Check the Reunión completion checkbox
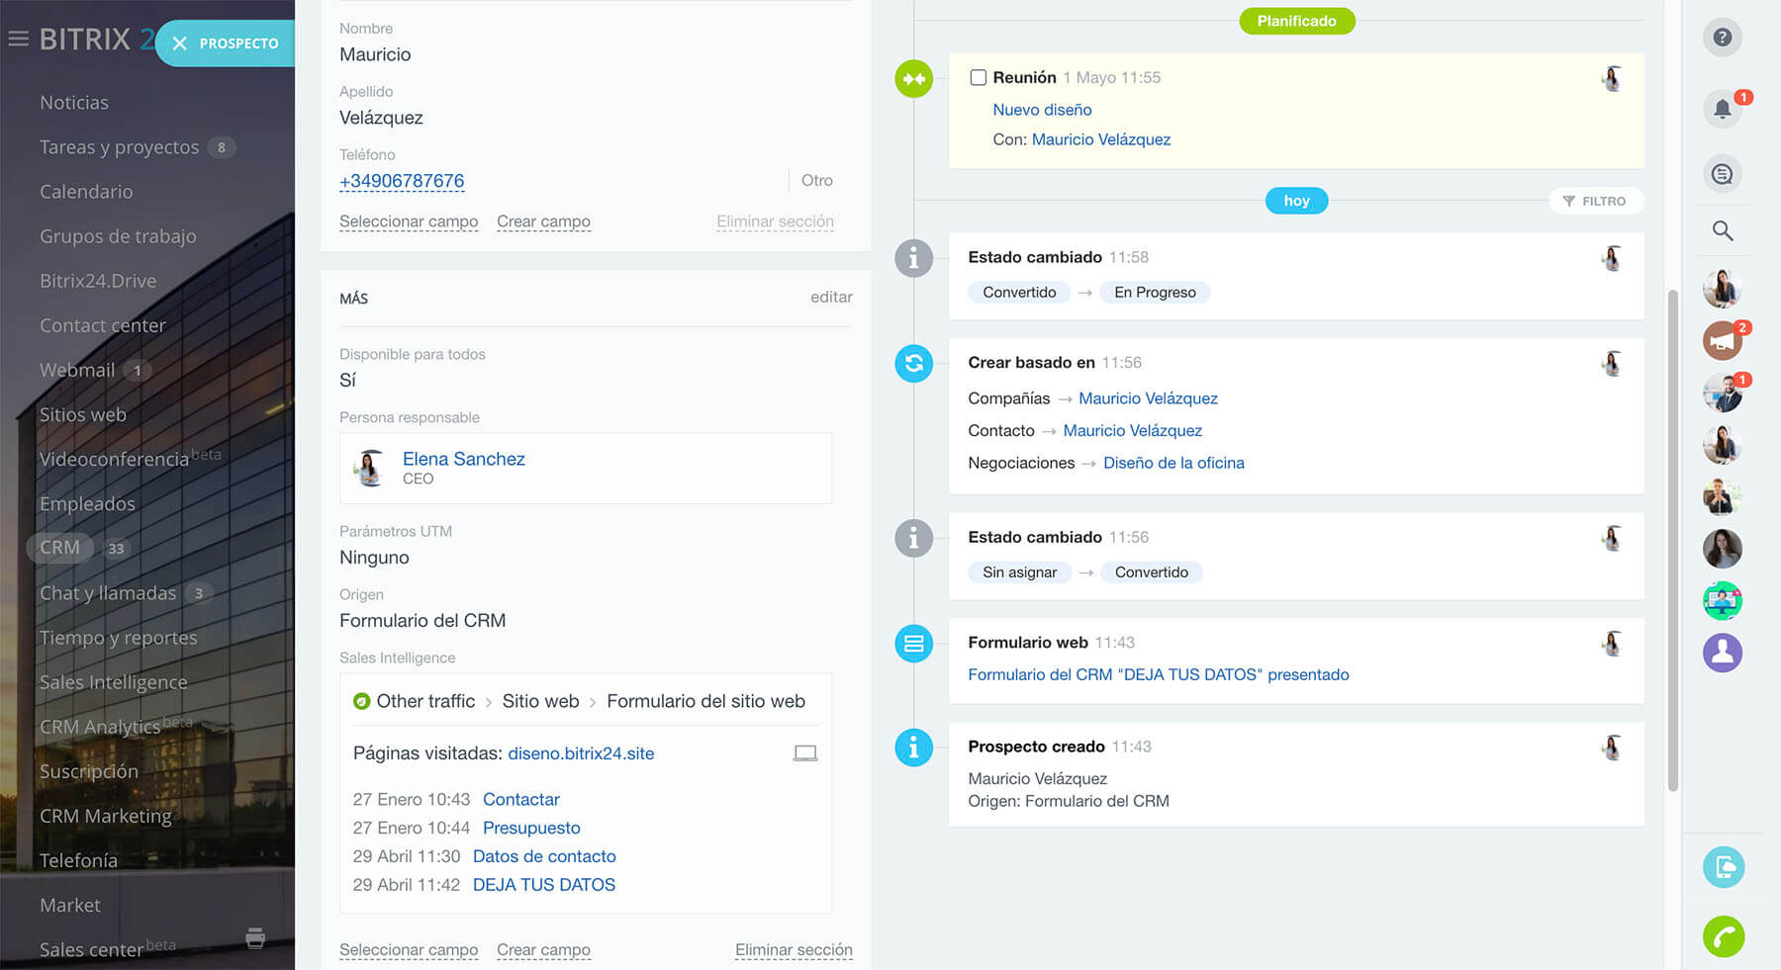Screen dimensions: 1781x970 point(978,77)
